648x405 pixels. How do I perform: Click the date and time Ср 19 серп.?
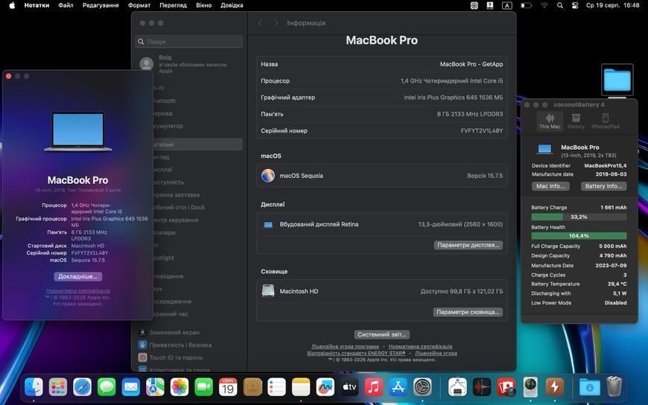pos(612,5)
